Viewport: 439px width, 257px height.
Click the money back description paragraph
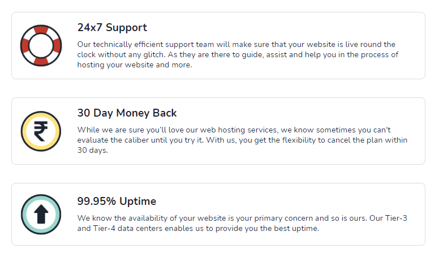click(x=242, y=140)
